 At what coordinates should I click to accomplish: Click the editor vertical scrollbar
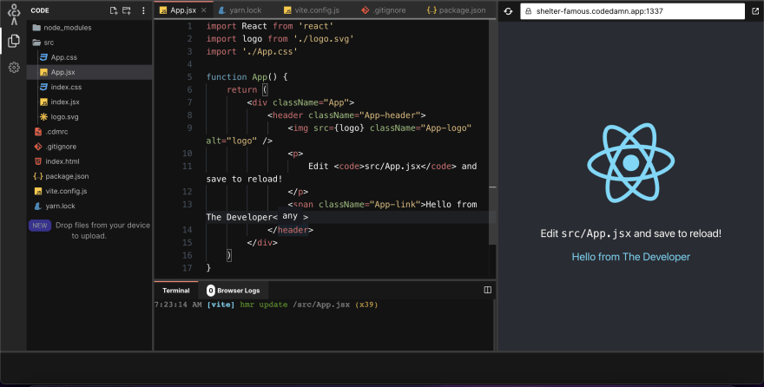point(492,131)
